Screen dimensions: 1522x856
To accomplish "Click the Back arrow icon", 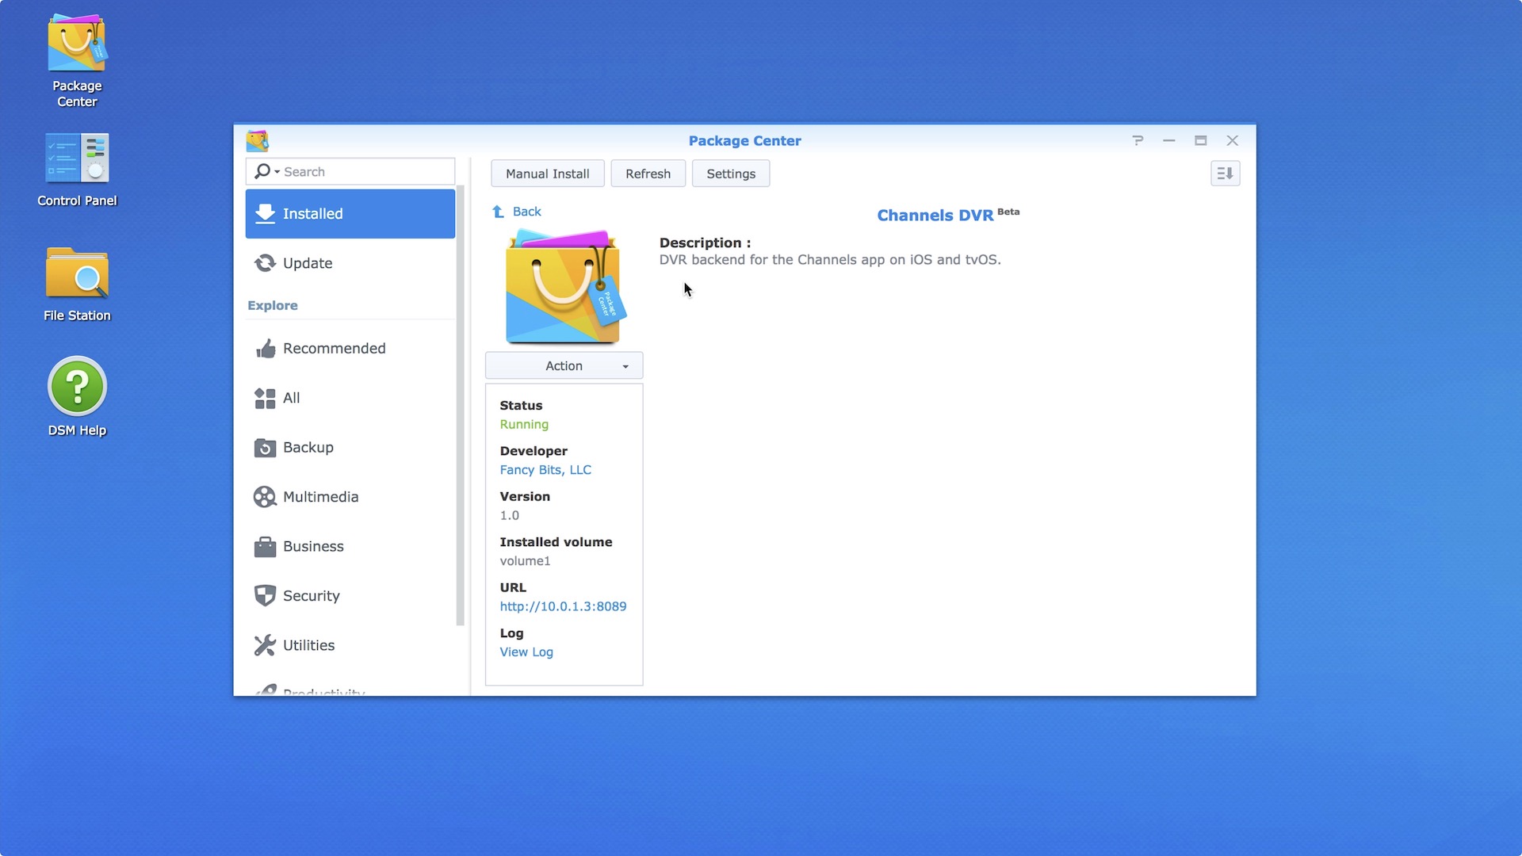I will click(499, 212).
